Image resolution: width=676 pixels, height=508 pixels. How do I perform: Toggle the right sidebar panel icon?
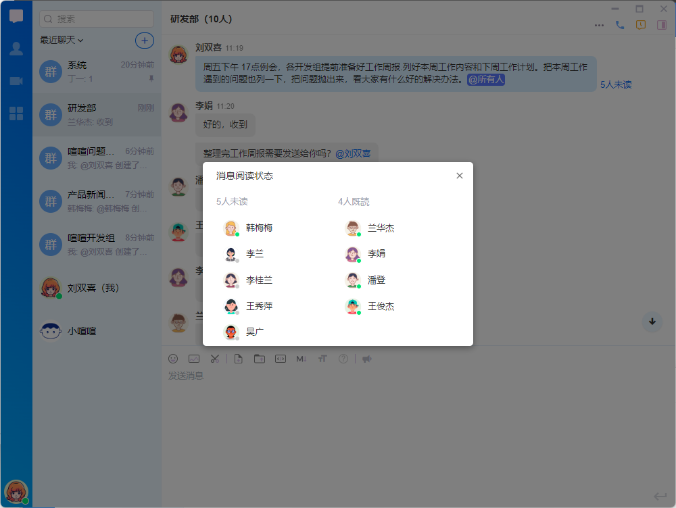point(662,25)
